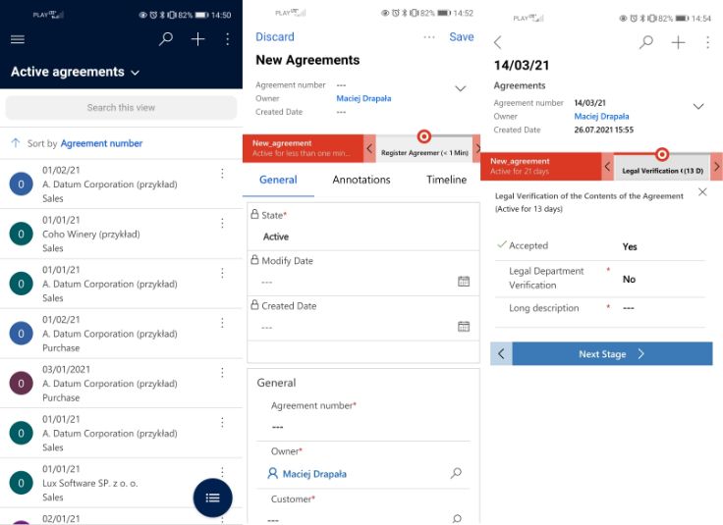The width and height of the screenshot is (723, 525).
Task: Edit Long description field value
Action: [x=628, y=308]
